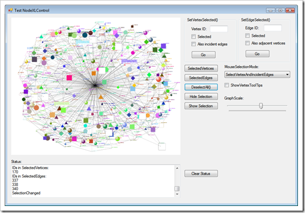This screenshot has width=305, height=213.
Task: Enable Also adjacent vertices checkbox
Action: [248, 43]
